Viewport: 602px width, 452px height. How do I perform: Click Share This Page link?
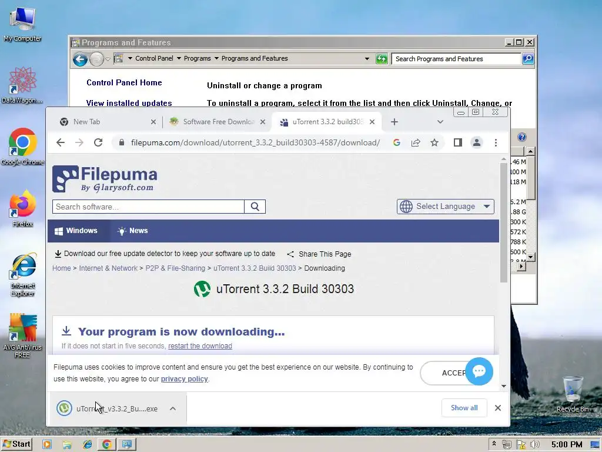coord(319,254)
